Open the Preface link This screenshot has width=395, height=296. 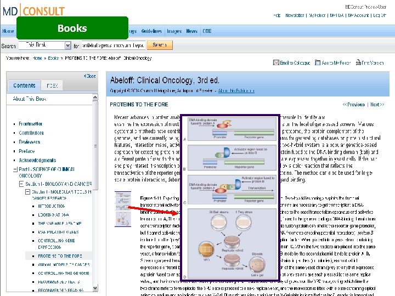click(x=26, y=151)
